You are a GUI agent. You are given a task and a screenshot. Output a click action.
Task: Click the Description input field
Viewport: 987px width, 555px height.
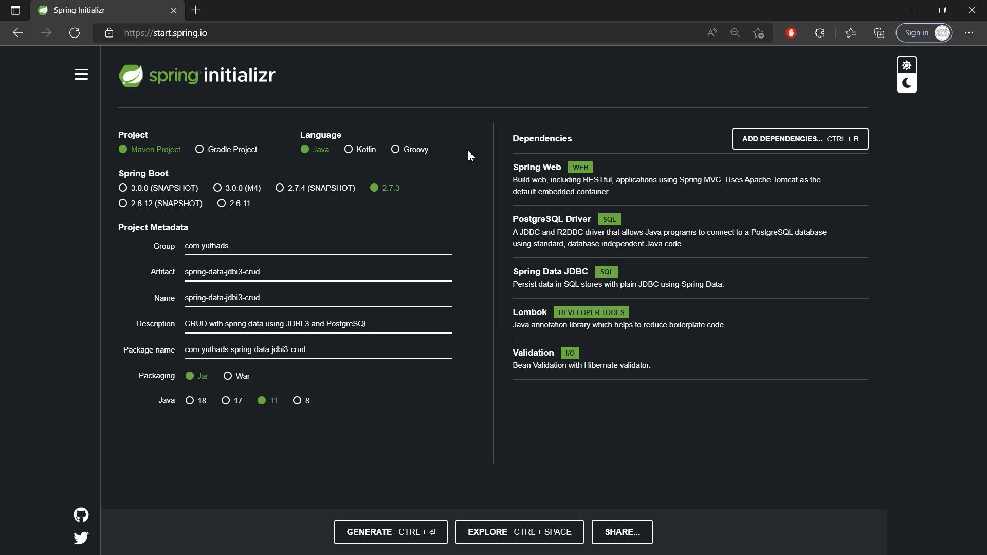(x=318, y=324)
